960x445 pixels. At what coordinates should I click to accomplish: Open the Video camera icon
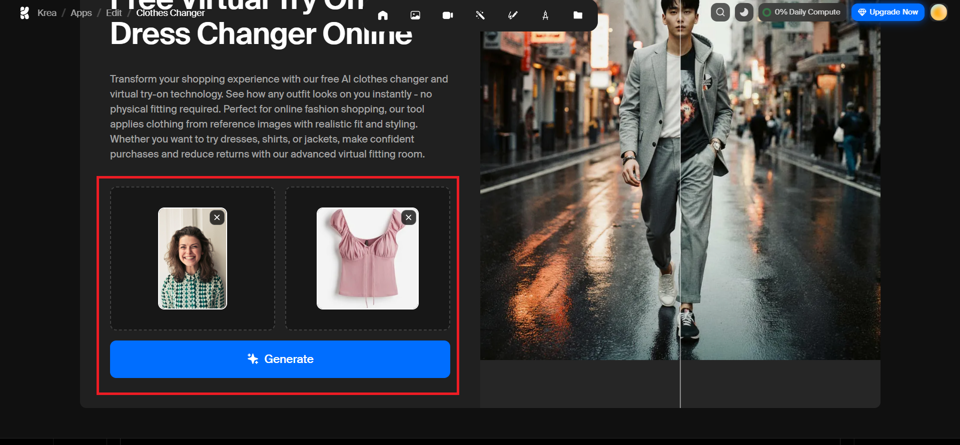[448, 15]
